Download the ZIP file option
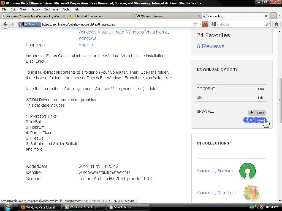Image resolution: width=282 pixels, height=211 pixels. pos(199,97)
